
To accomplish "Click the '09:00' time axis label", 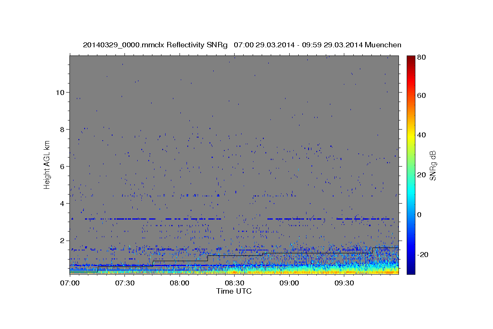I will coord(289,283).
